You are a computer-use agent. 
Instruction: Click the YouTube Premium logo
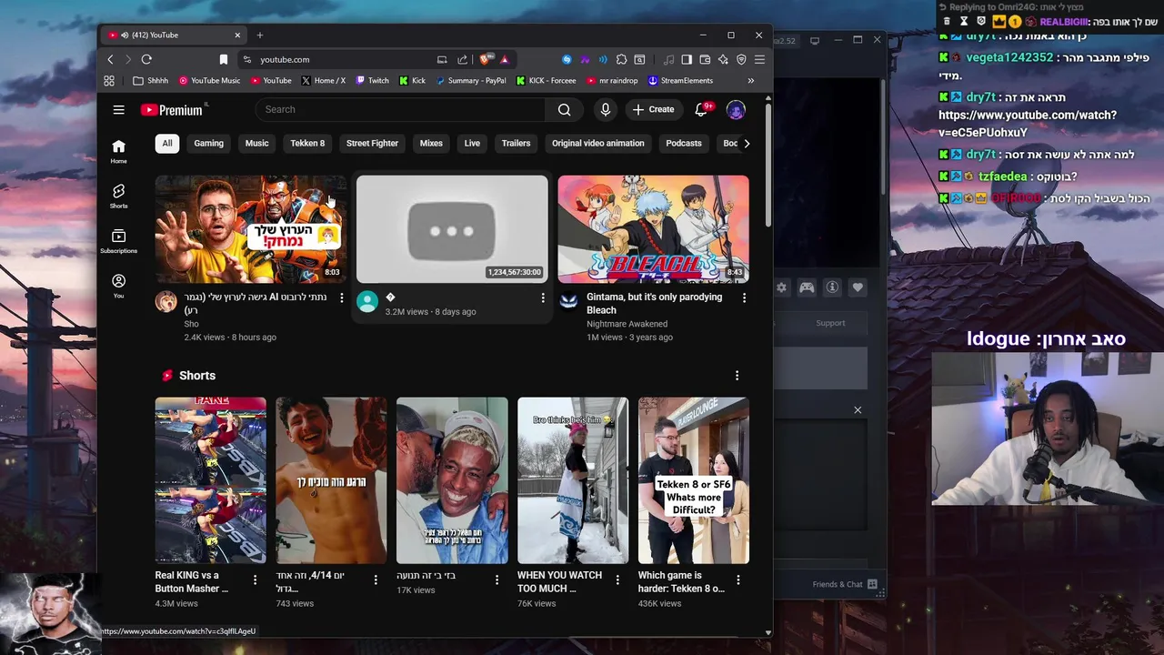(x=173, y=109)
